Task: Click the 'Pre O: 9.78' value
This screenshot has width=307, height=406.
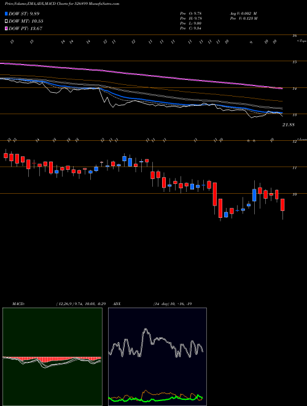Action: click(191, 14)
